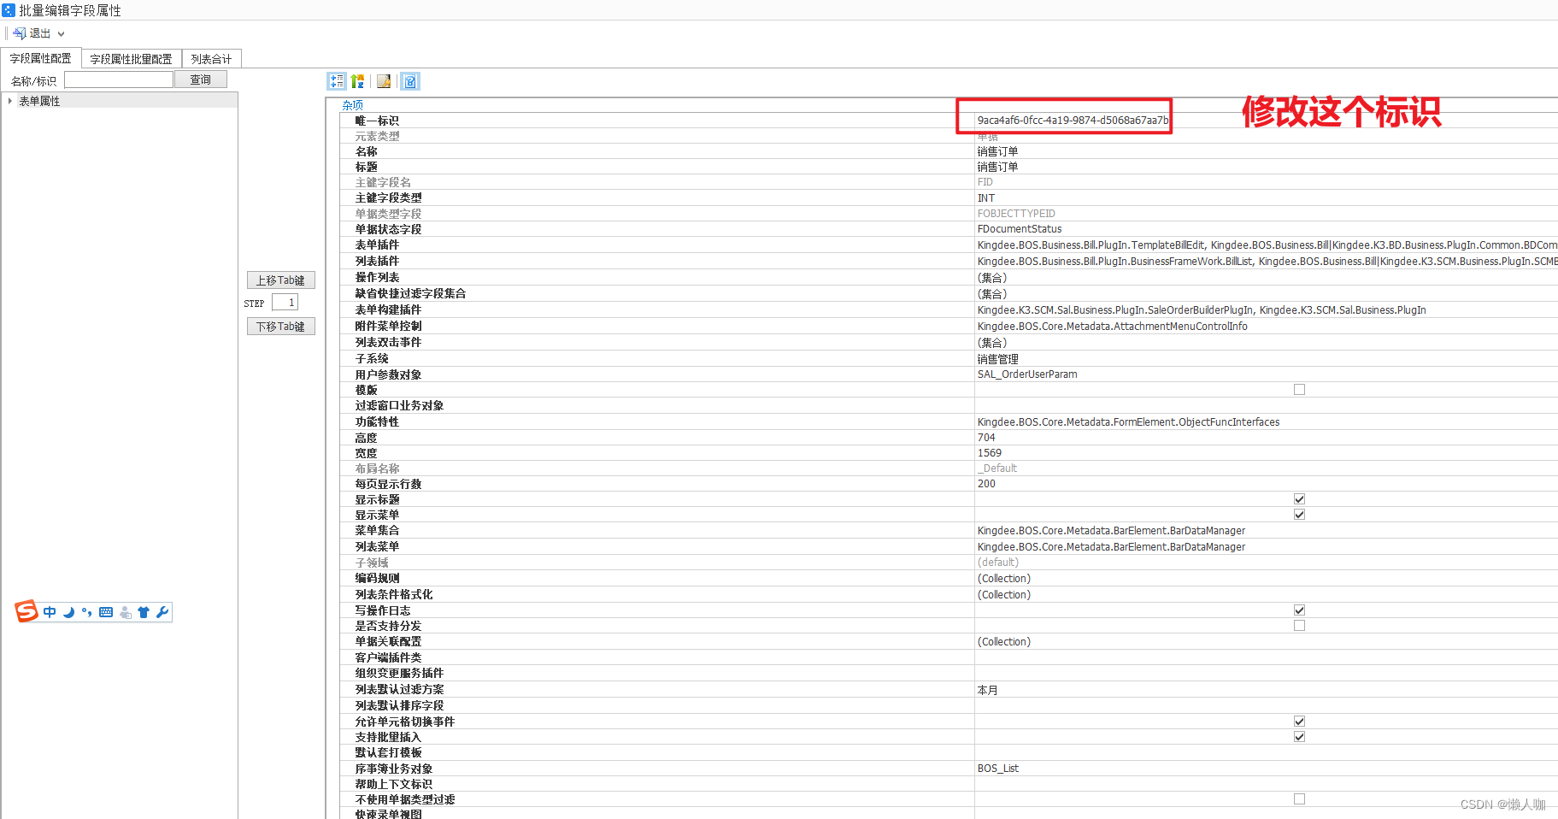The height and width of the screenshot is (819, 1558).
Task: Expand the 表单属性 tree node arrow
Action: [9, 101]
